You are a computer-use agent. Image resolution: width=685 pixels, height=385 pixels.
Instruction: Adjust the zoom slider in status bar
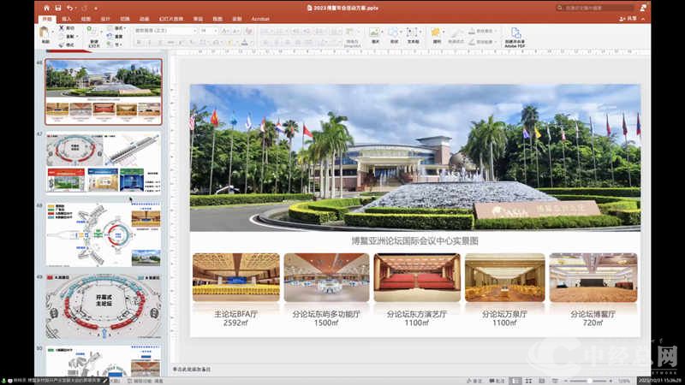591,380
